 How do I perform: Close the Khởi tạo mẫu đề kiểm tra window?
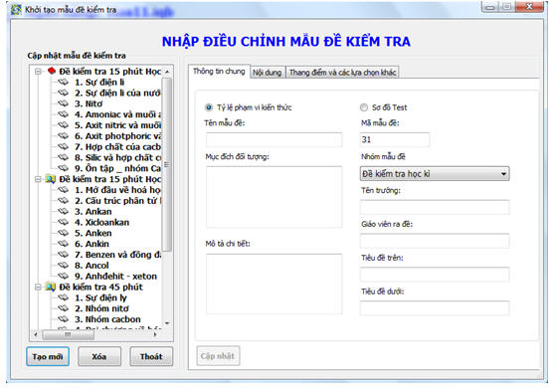click(x=529, y=7)
